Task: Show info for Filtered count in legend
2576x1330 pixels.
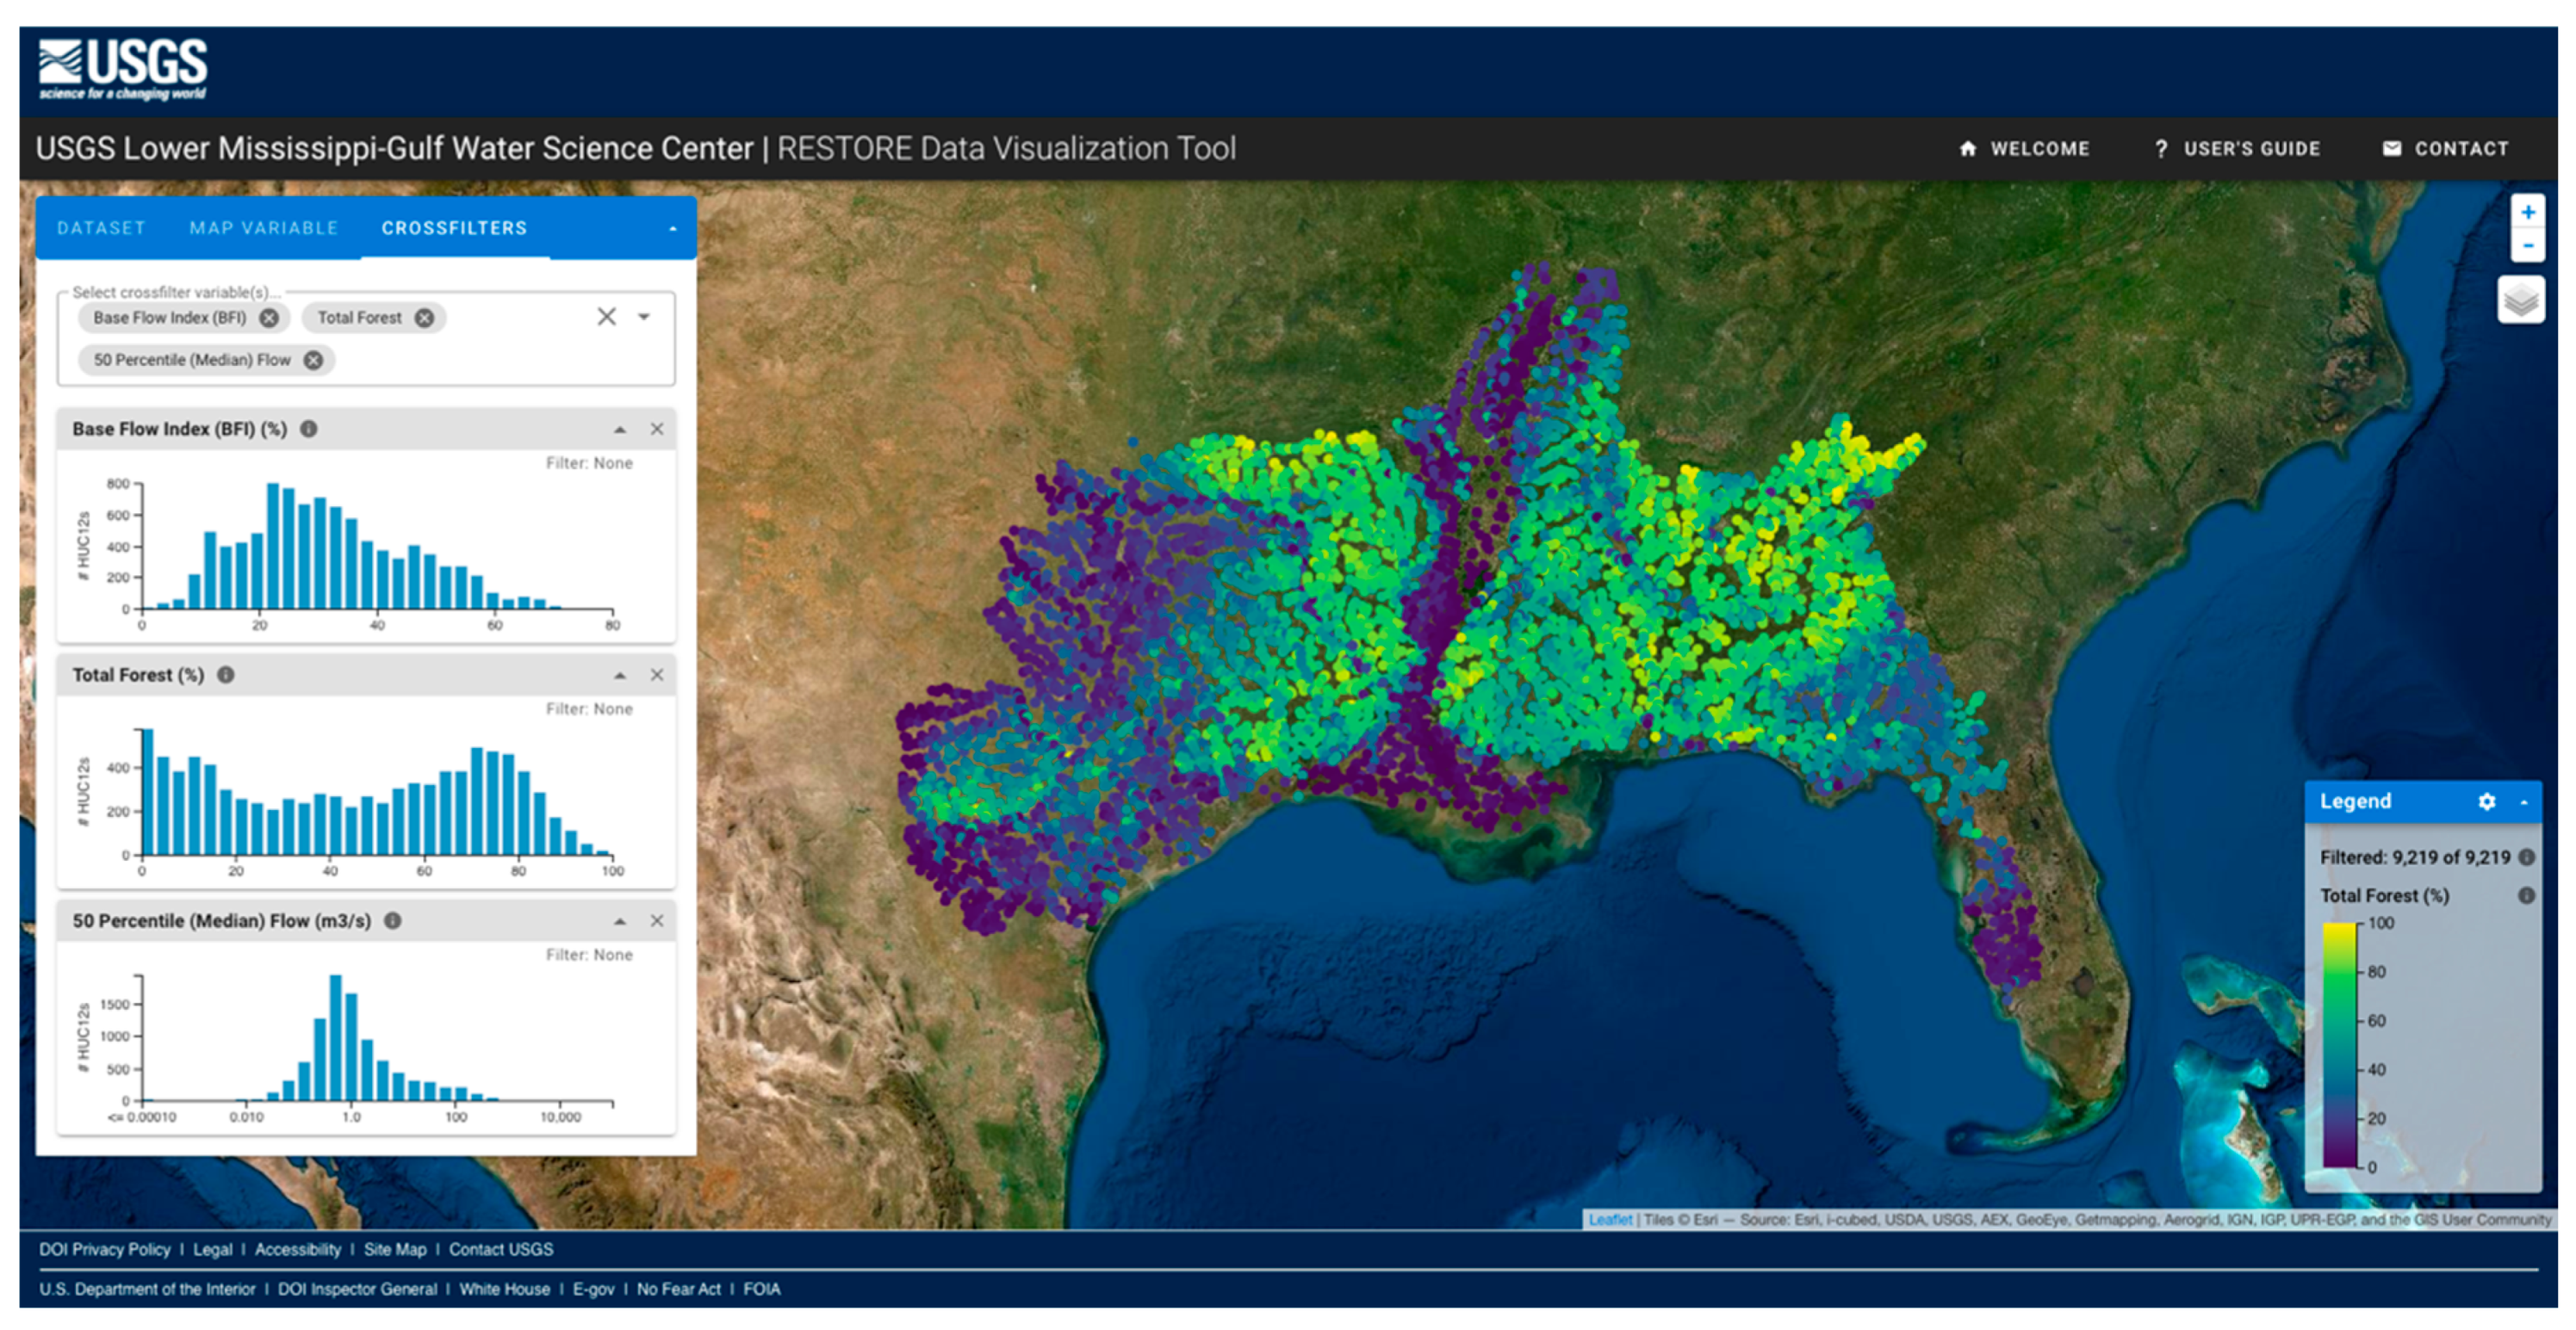Action: 2527,858
